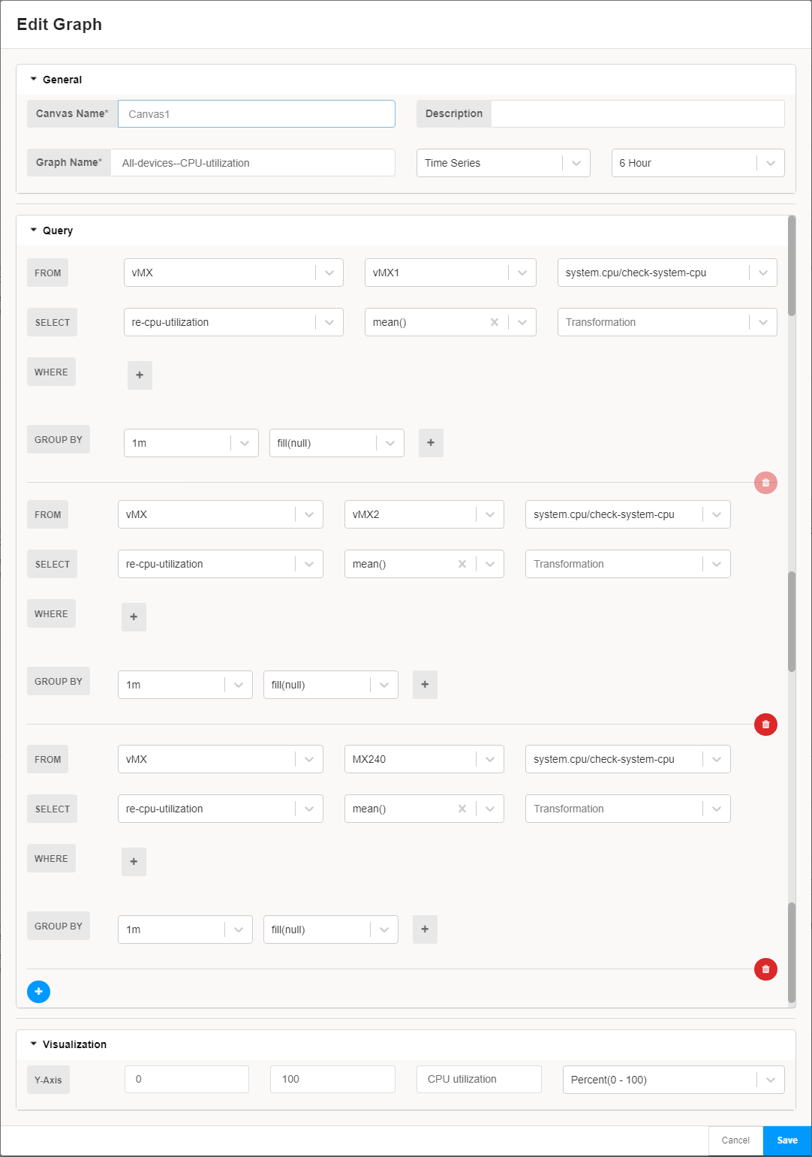Screen dimensions: 812x1157
Task: Open the Time Series graph type dropdown
Action: click(x=504, y=163)
